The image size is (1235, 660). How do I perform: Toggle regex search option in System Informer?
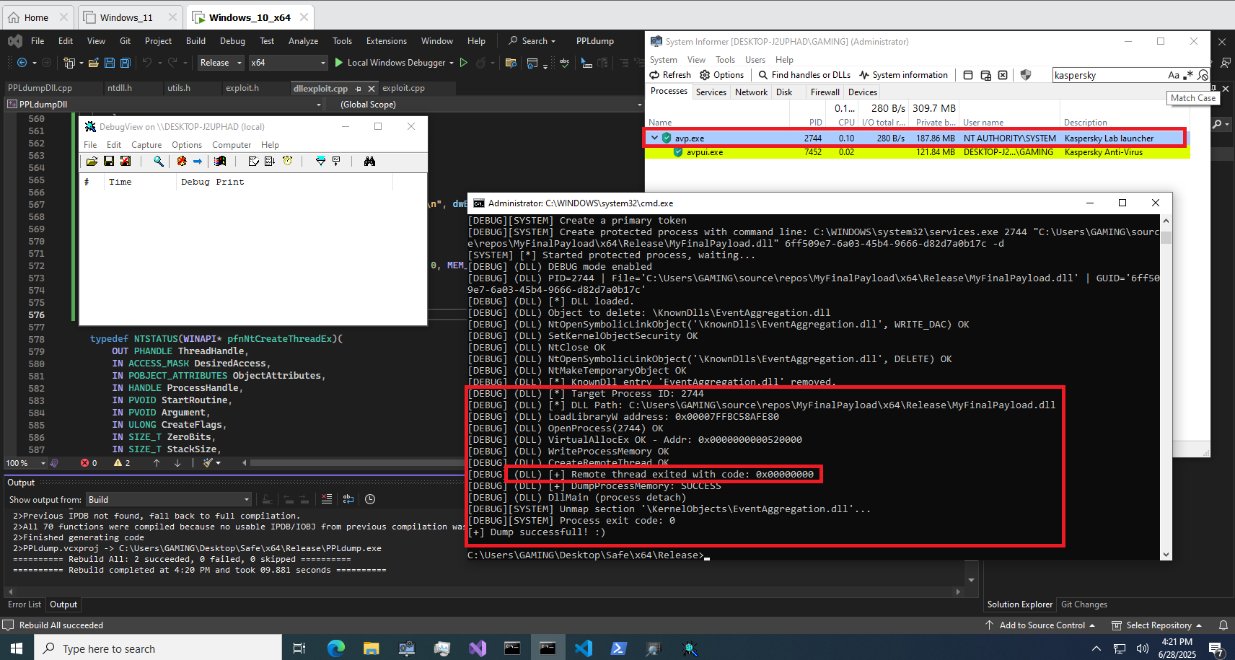pos(1188,75)
